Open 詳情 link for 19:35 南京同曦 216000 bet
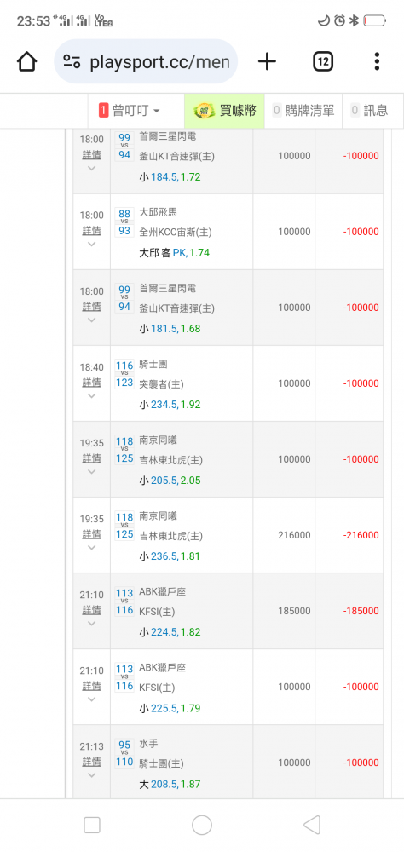Image resolution: width=404 pixels, height=852 pixels. pyautogui.click(x=91, y=534)
